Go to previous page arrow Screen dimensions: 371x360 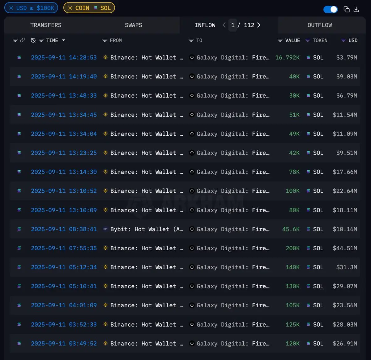(224, 25)
